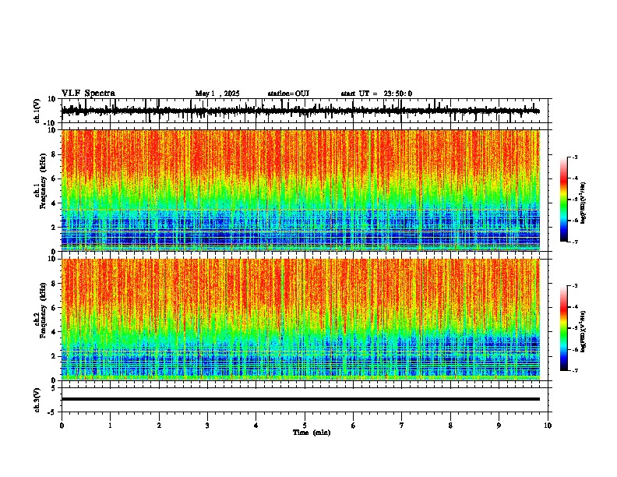This screenshot has width=617, height=477.
Task: Click the "3" minute tick on the time axis
Action: (207, 426)
